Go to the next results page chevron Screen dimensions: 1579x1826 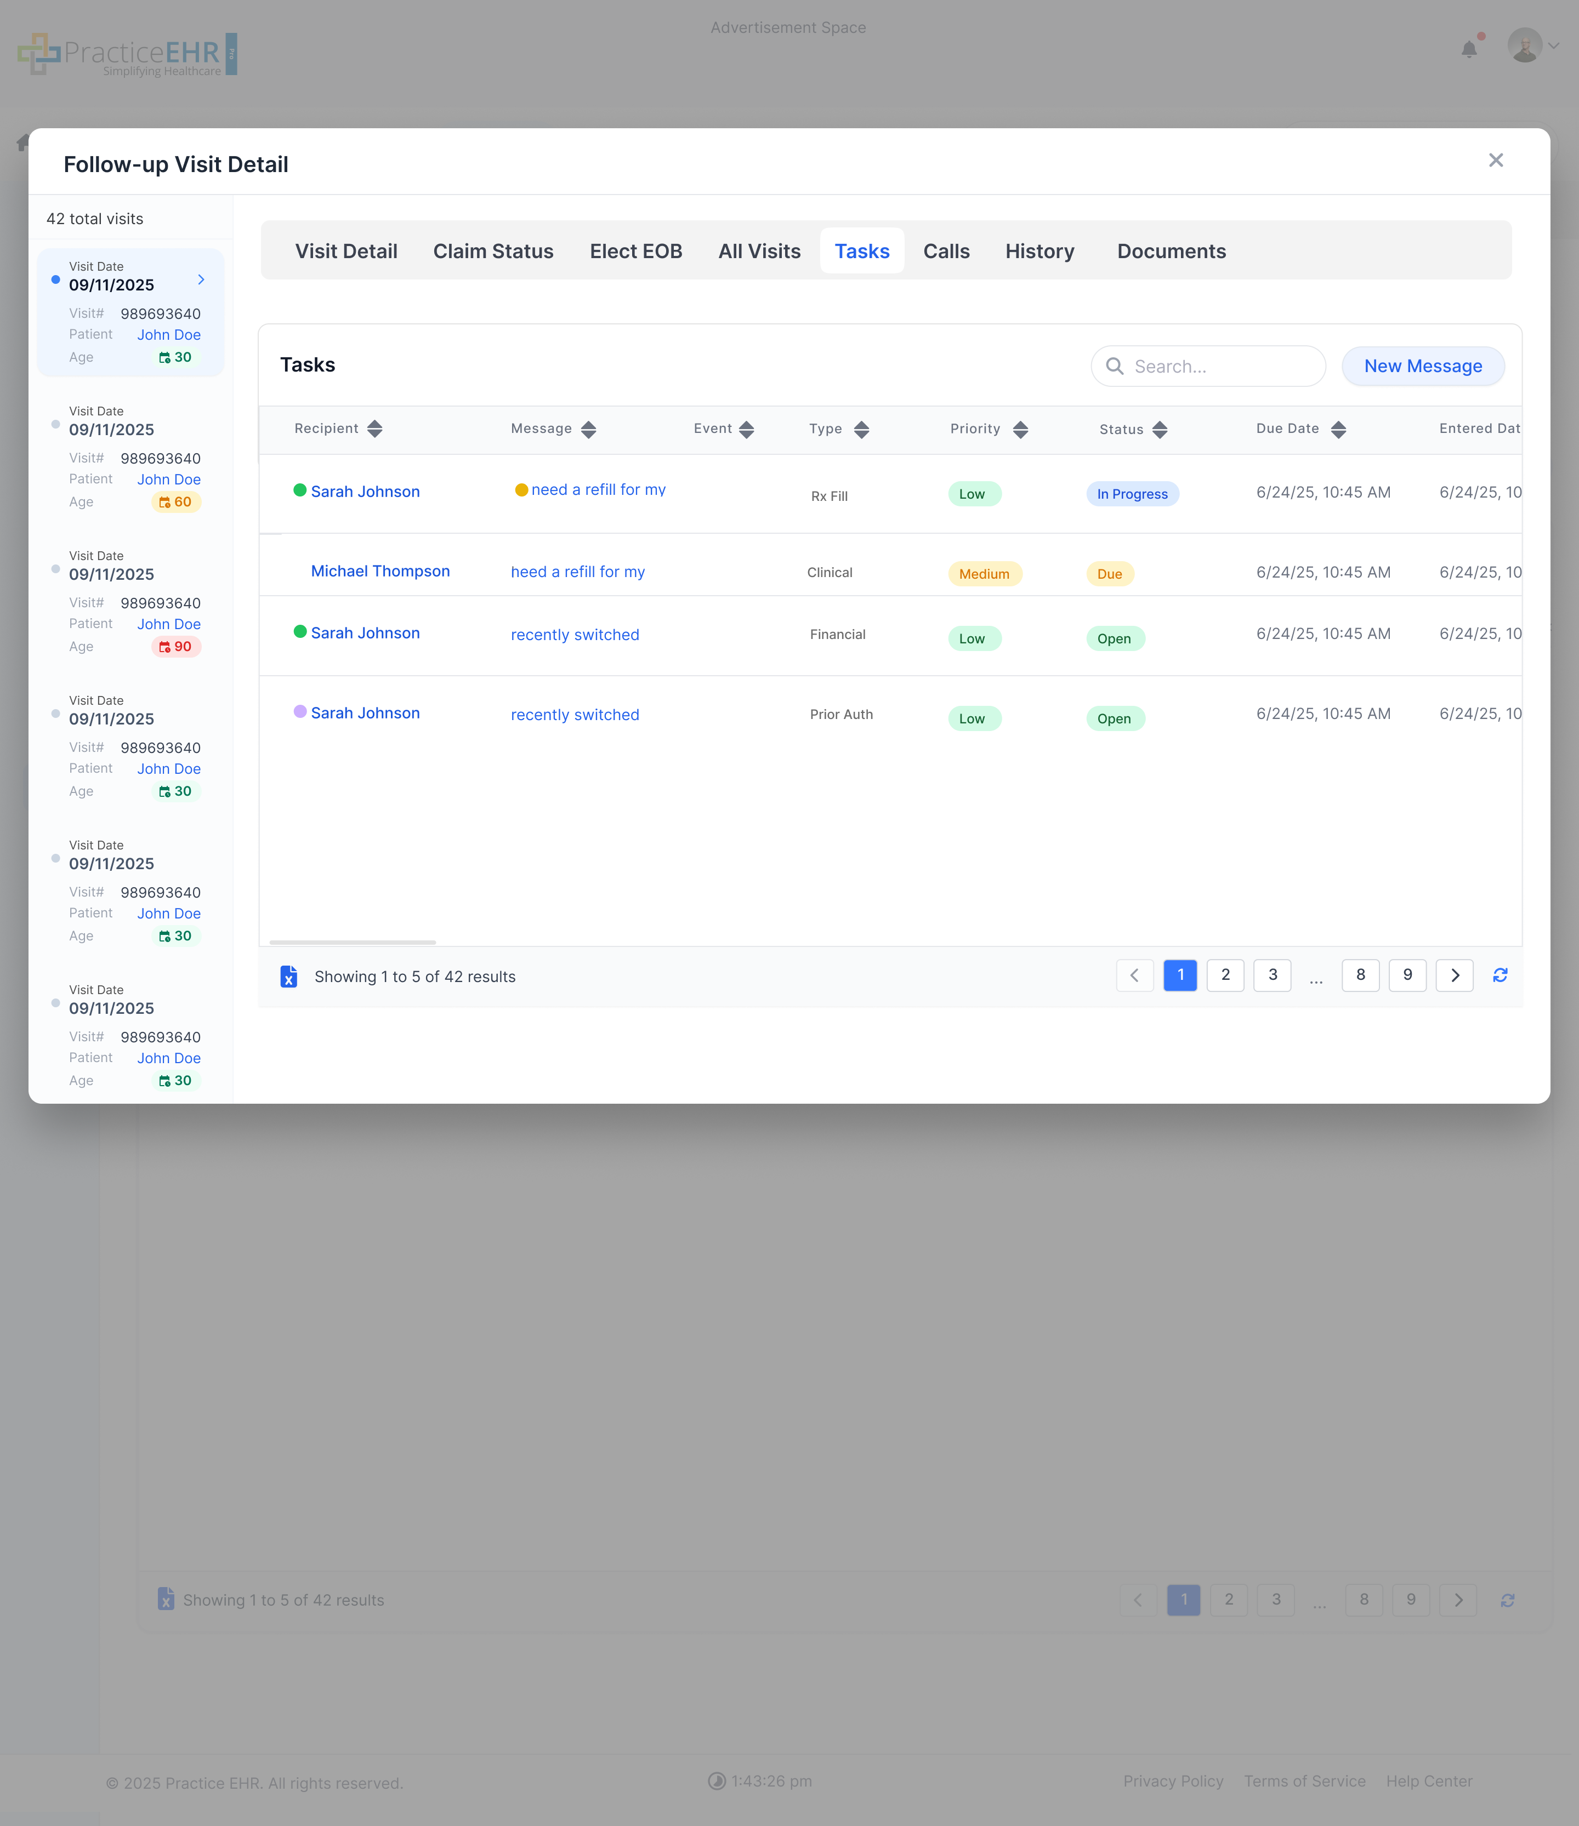pos(1455,975)
